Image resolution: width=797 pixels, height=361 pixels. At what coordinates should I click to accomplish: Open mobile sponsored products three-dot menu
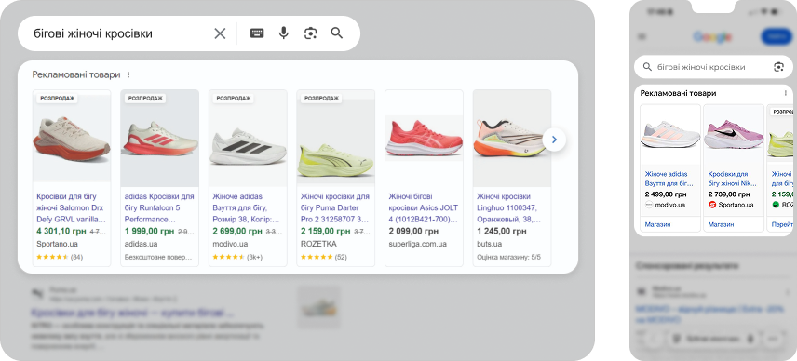[785, 93]
